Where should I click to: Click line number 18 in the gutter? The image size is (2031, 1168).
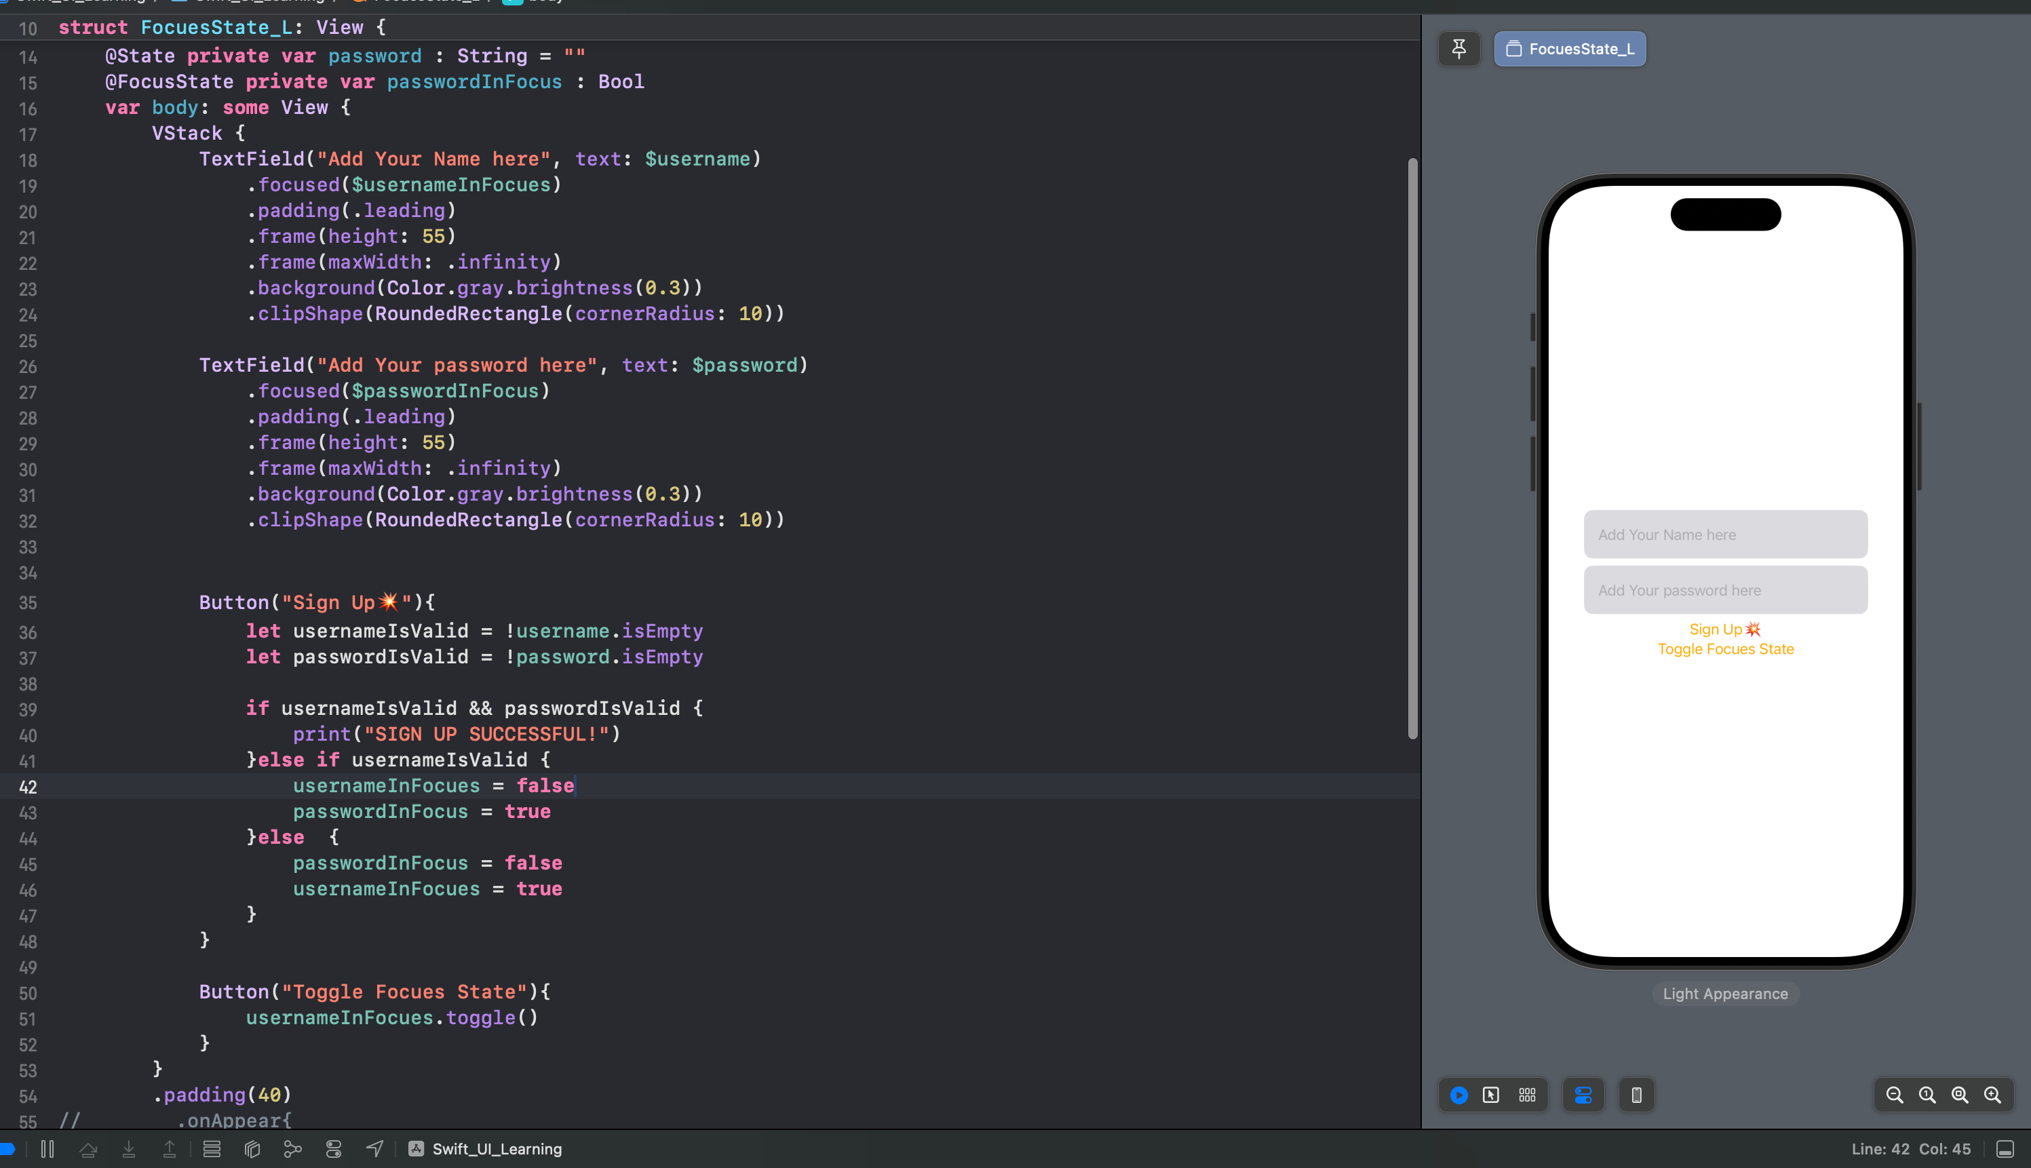coord(28,161)
